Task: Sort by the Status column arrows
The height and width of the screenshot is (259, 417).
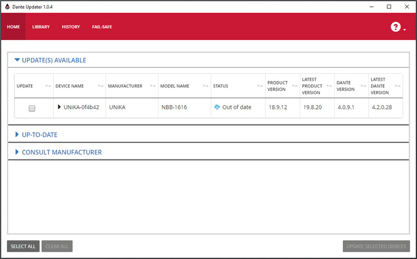Action: click(x=260, y=86)
